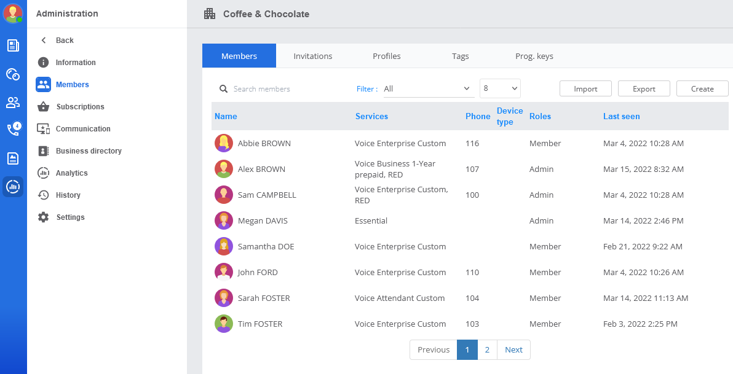
Task: Select Abbie BROWN's avatar thumbnail
Action: [224, 143]
